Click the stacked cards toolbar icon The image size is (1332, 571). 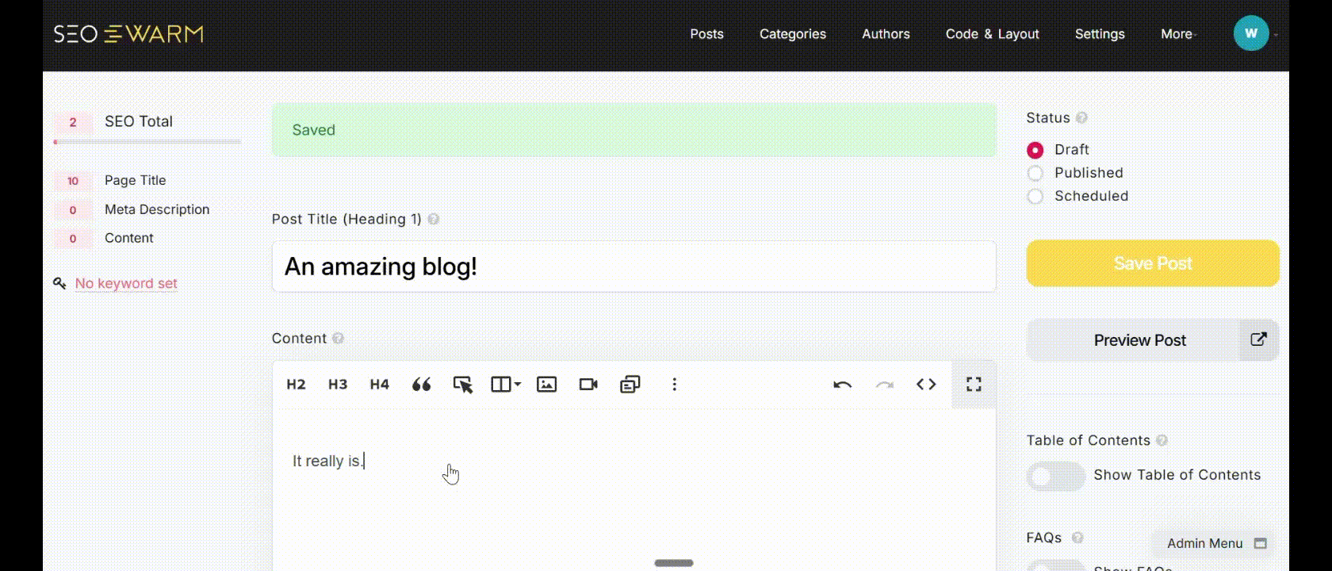coord(630,385)
